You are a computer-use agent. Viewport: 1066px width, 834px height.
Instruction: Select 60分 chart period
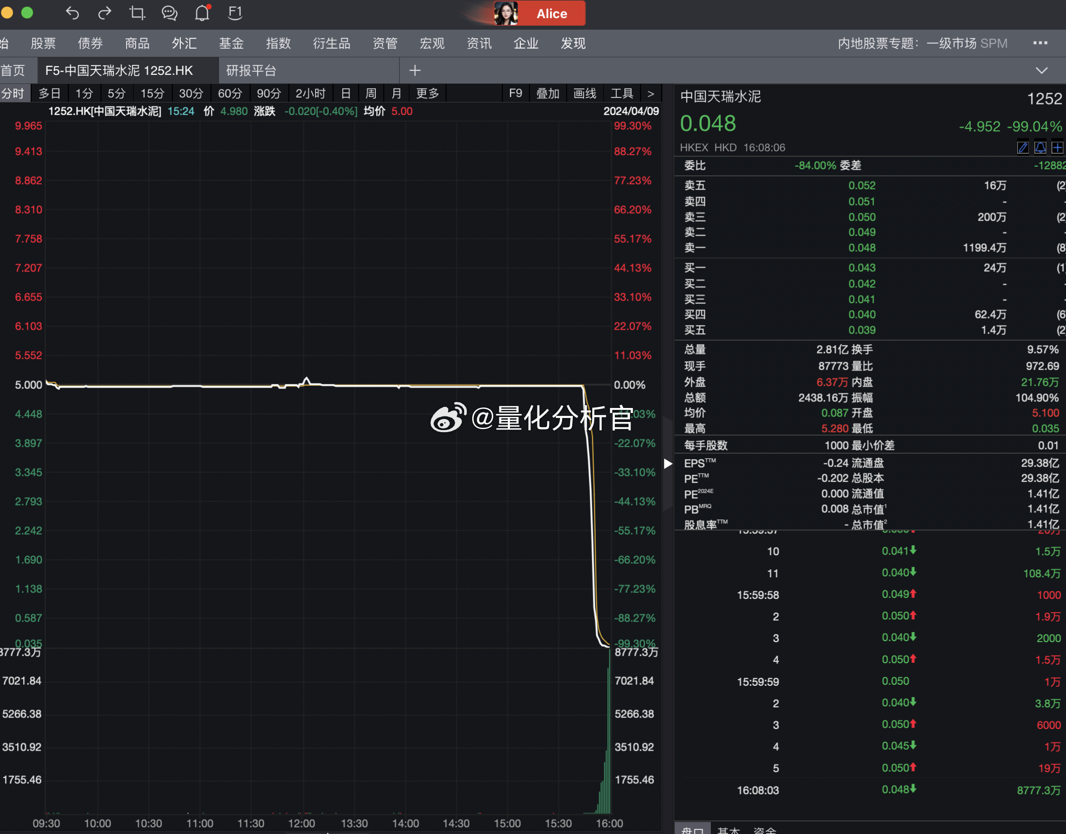click(x=230, y=93)
